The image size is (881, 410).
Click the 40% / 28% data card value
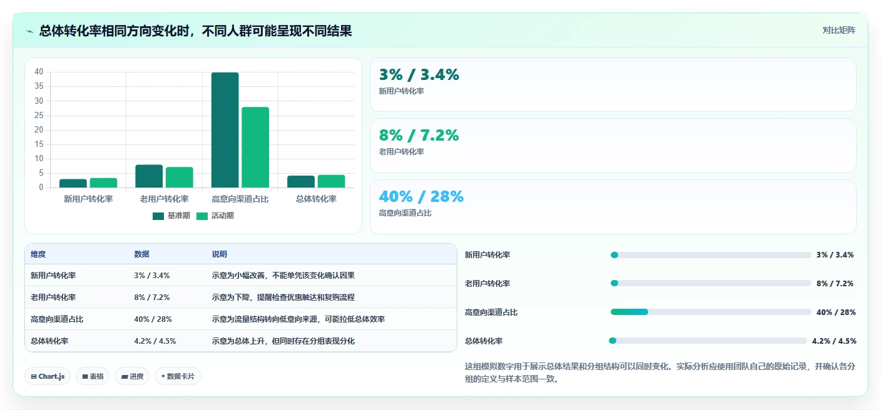(421, 197)
